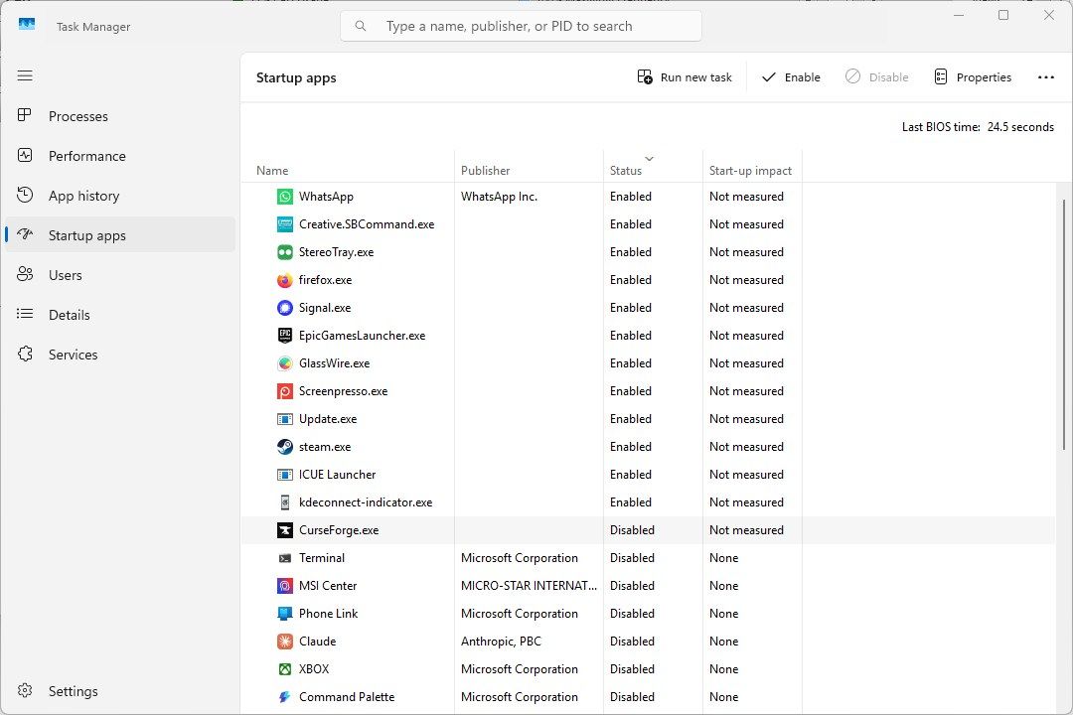1073x715 pixels.
Task: Open the more options ellipsis menu
Action: [x=1045, y=77]
